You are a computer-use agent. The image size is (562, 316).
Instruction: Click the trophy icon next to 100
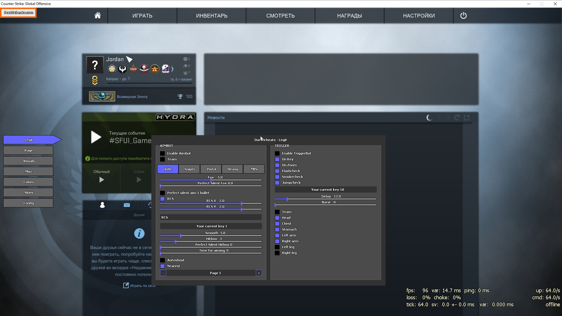180,97
